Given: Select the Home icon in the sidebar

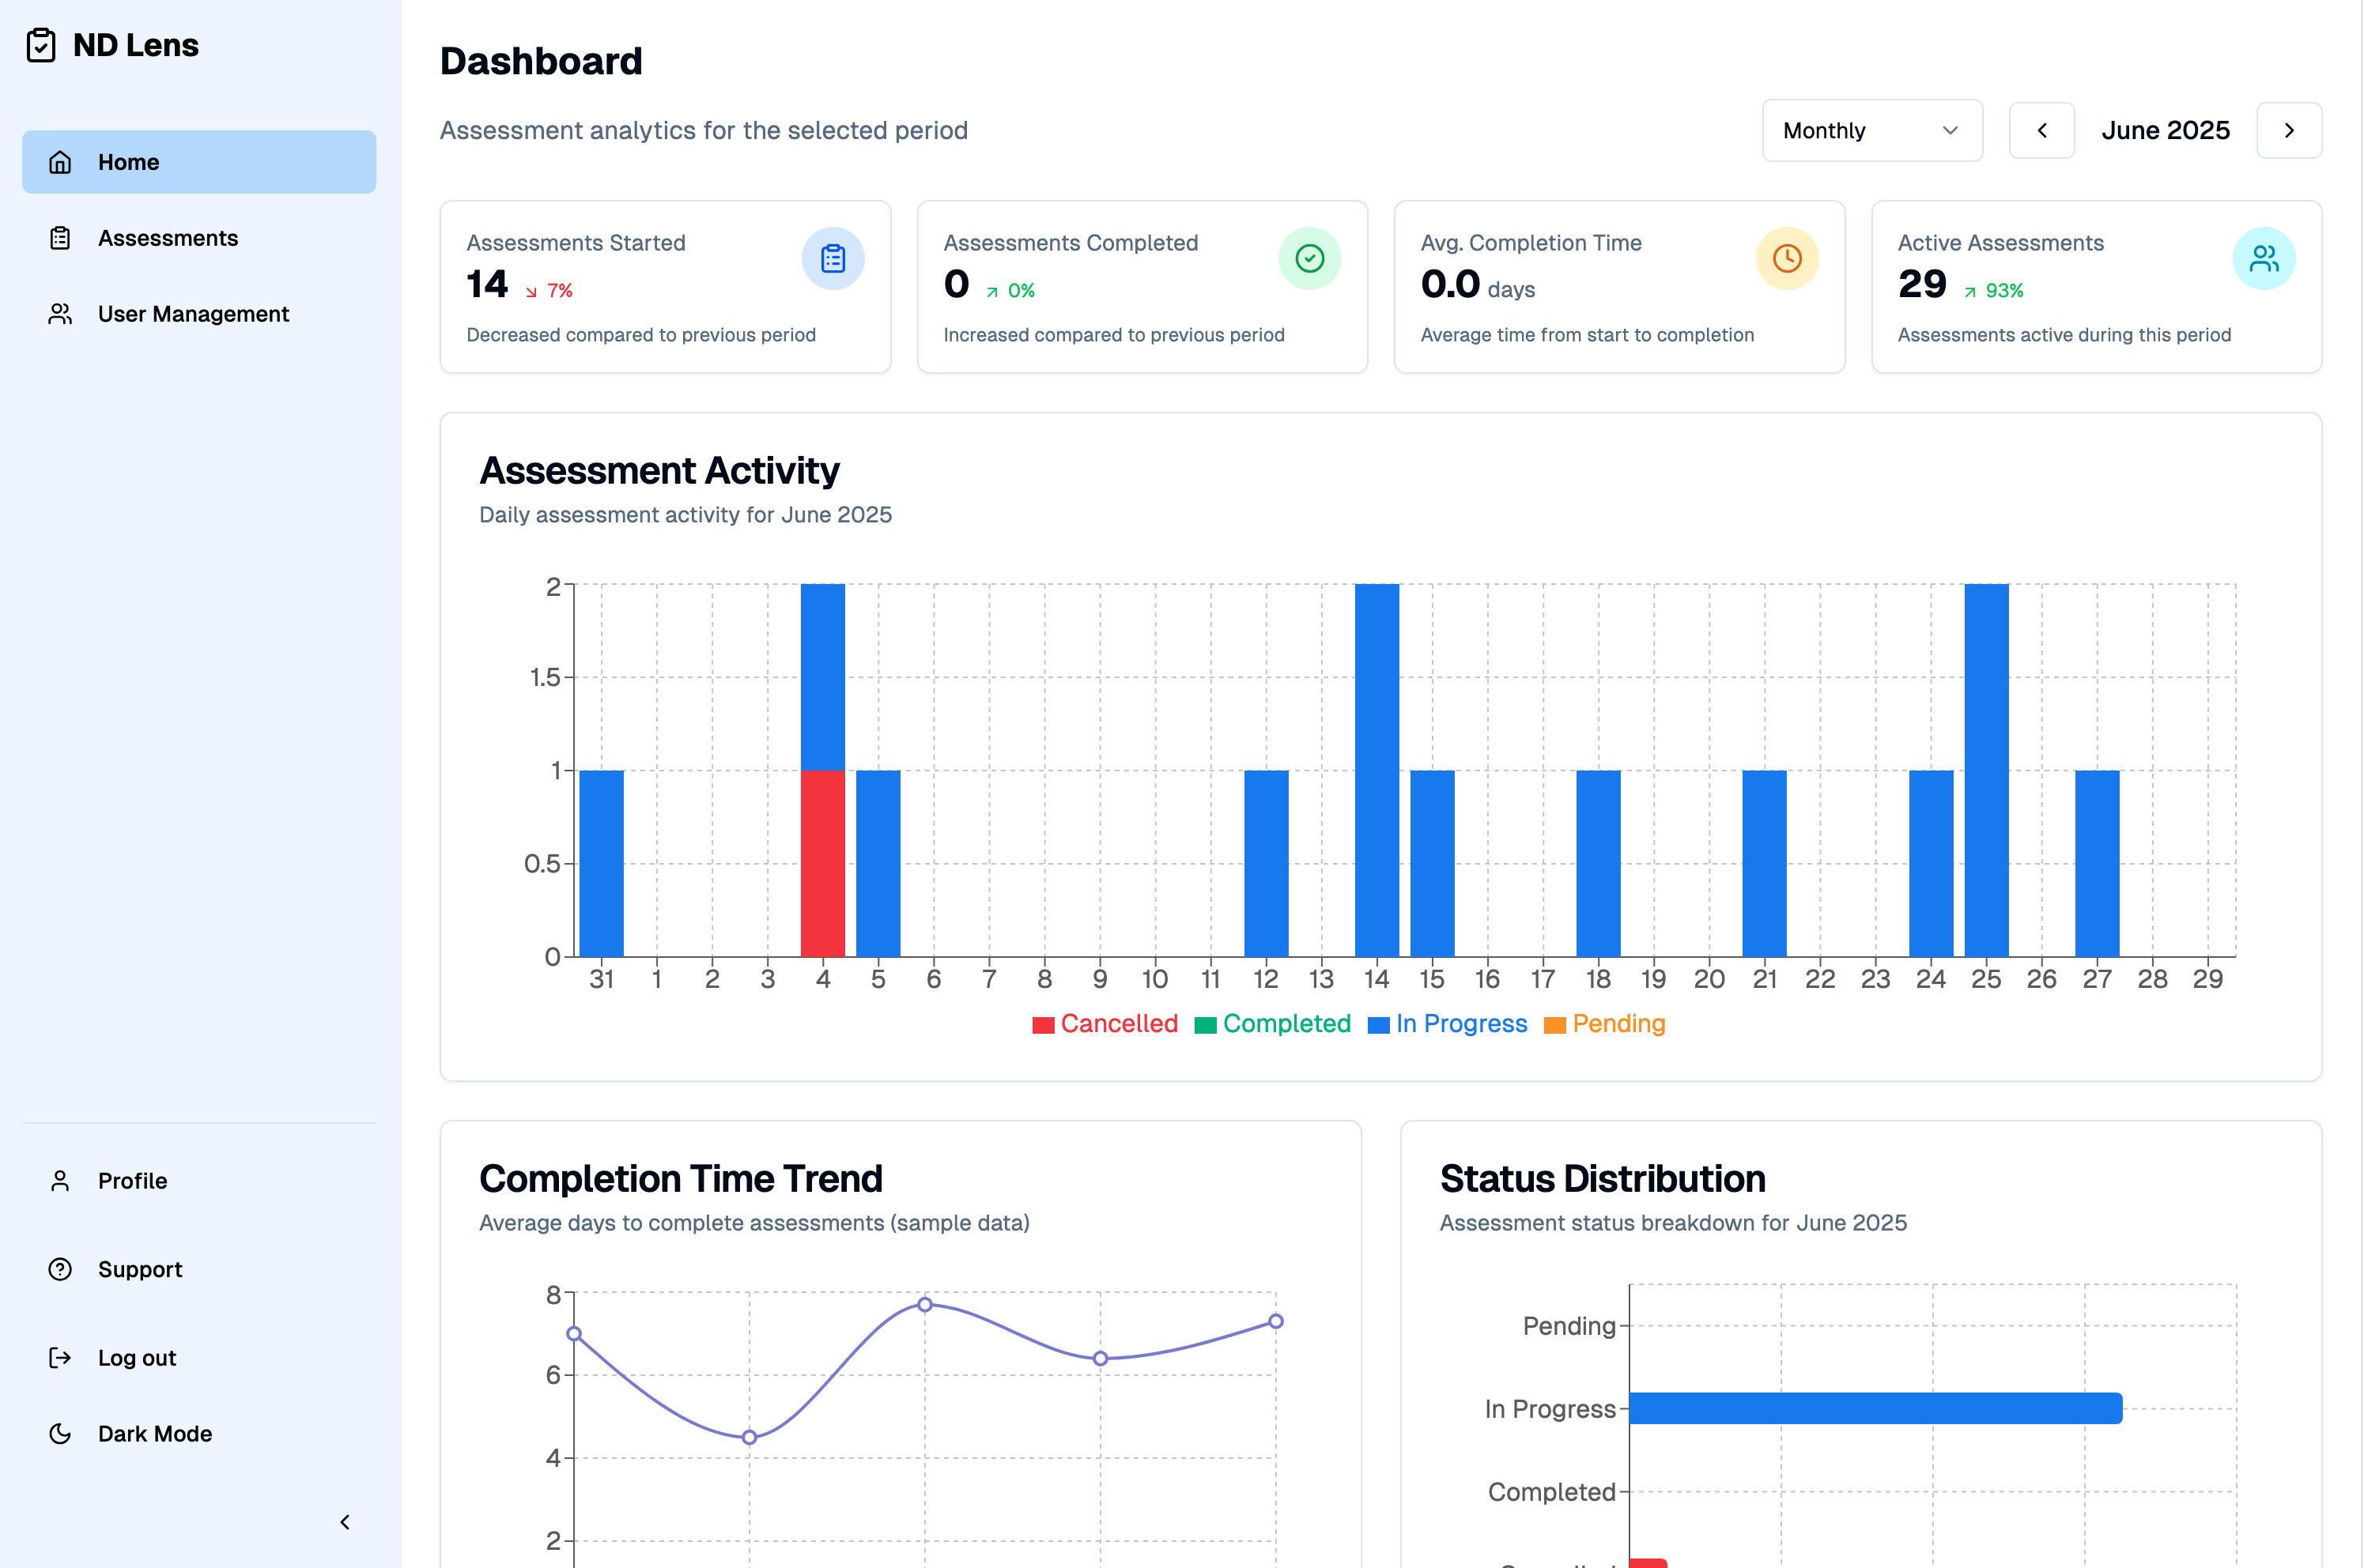Looking at the screenshot, I should [x=60, y=161].
